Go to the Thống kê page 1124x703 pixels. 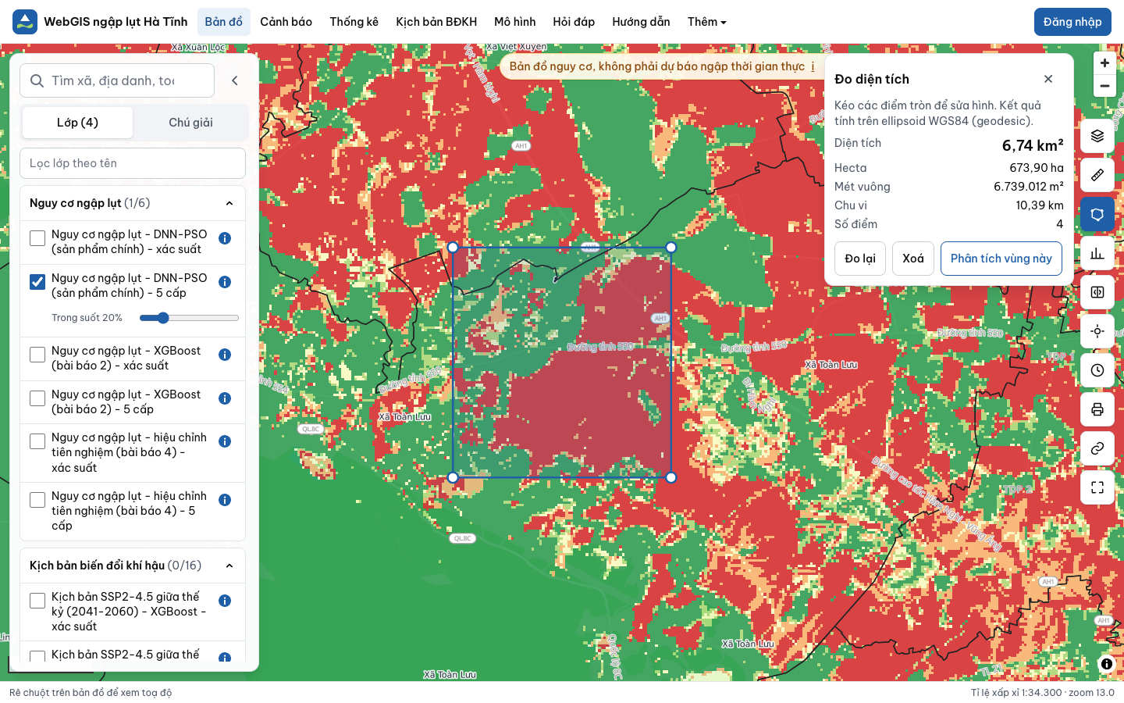tap(354, 22)
